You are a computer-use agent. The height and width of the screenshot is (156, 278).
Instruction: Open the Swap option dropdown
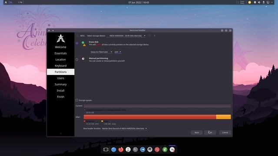click(101, 52)
